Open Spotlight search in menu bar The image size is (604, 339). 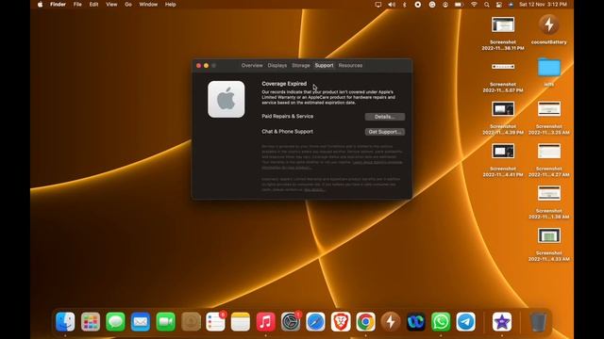tap(487, 5)
